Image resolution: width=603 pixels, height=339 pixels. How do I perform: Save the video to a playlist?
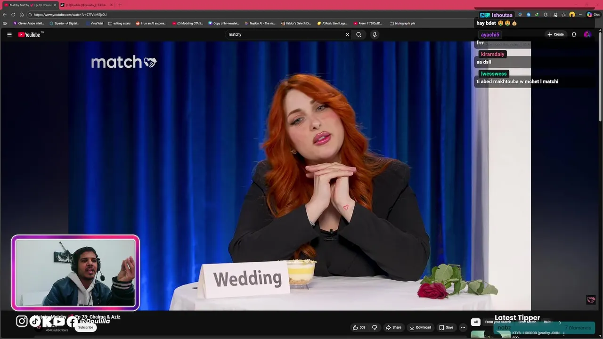tap(446, 327)
